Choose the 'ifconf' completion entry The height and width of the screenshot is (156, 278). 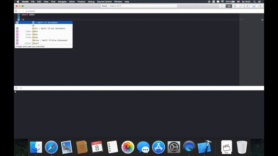[x=43, y=43]
